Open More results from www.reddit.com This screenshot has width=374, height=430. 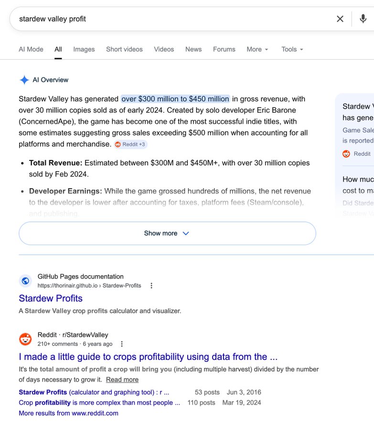[x=69, y=413]
